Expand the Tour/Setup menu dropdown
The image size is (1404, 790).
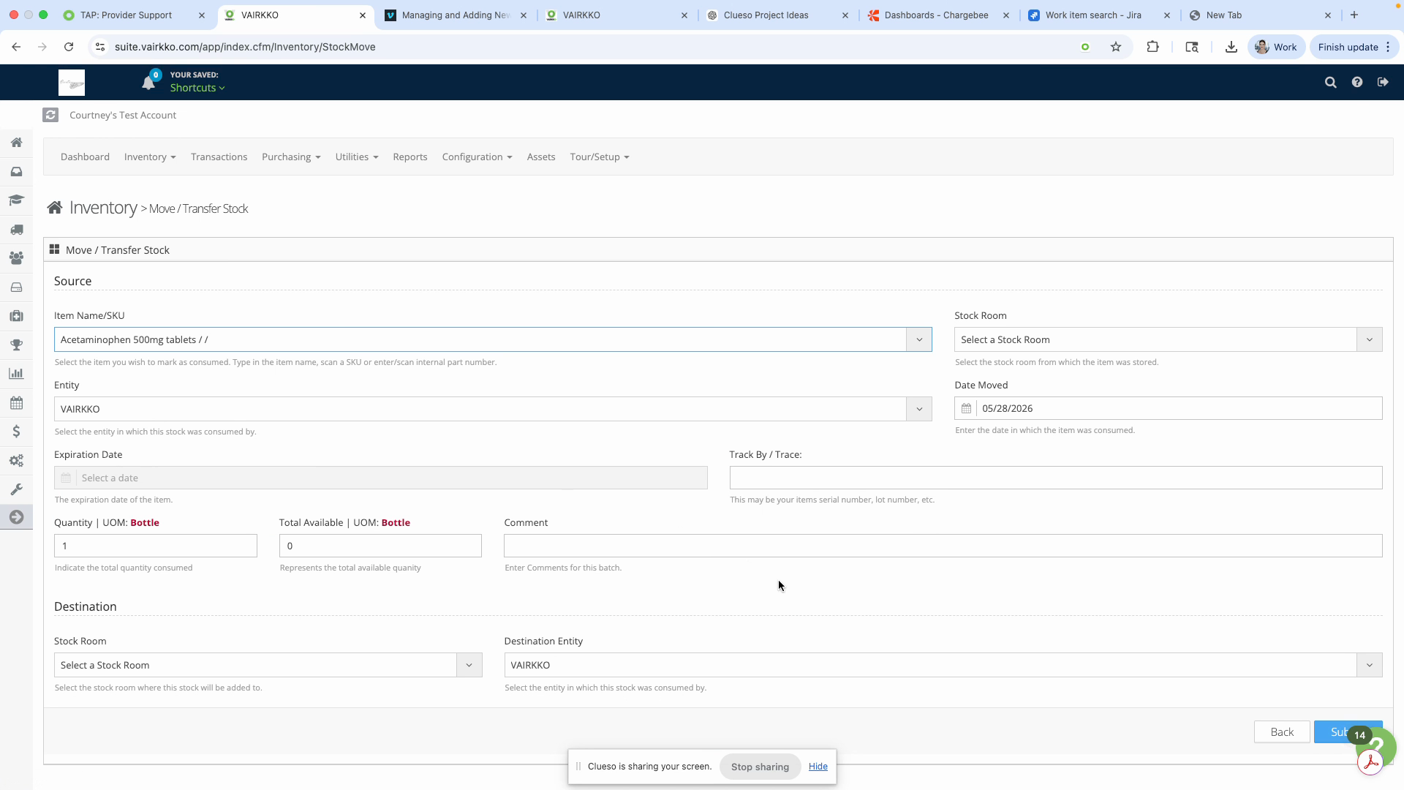click(x=600, y=157)
